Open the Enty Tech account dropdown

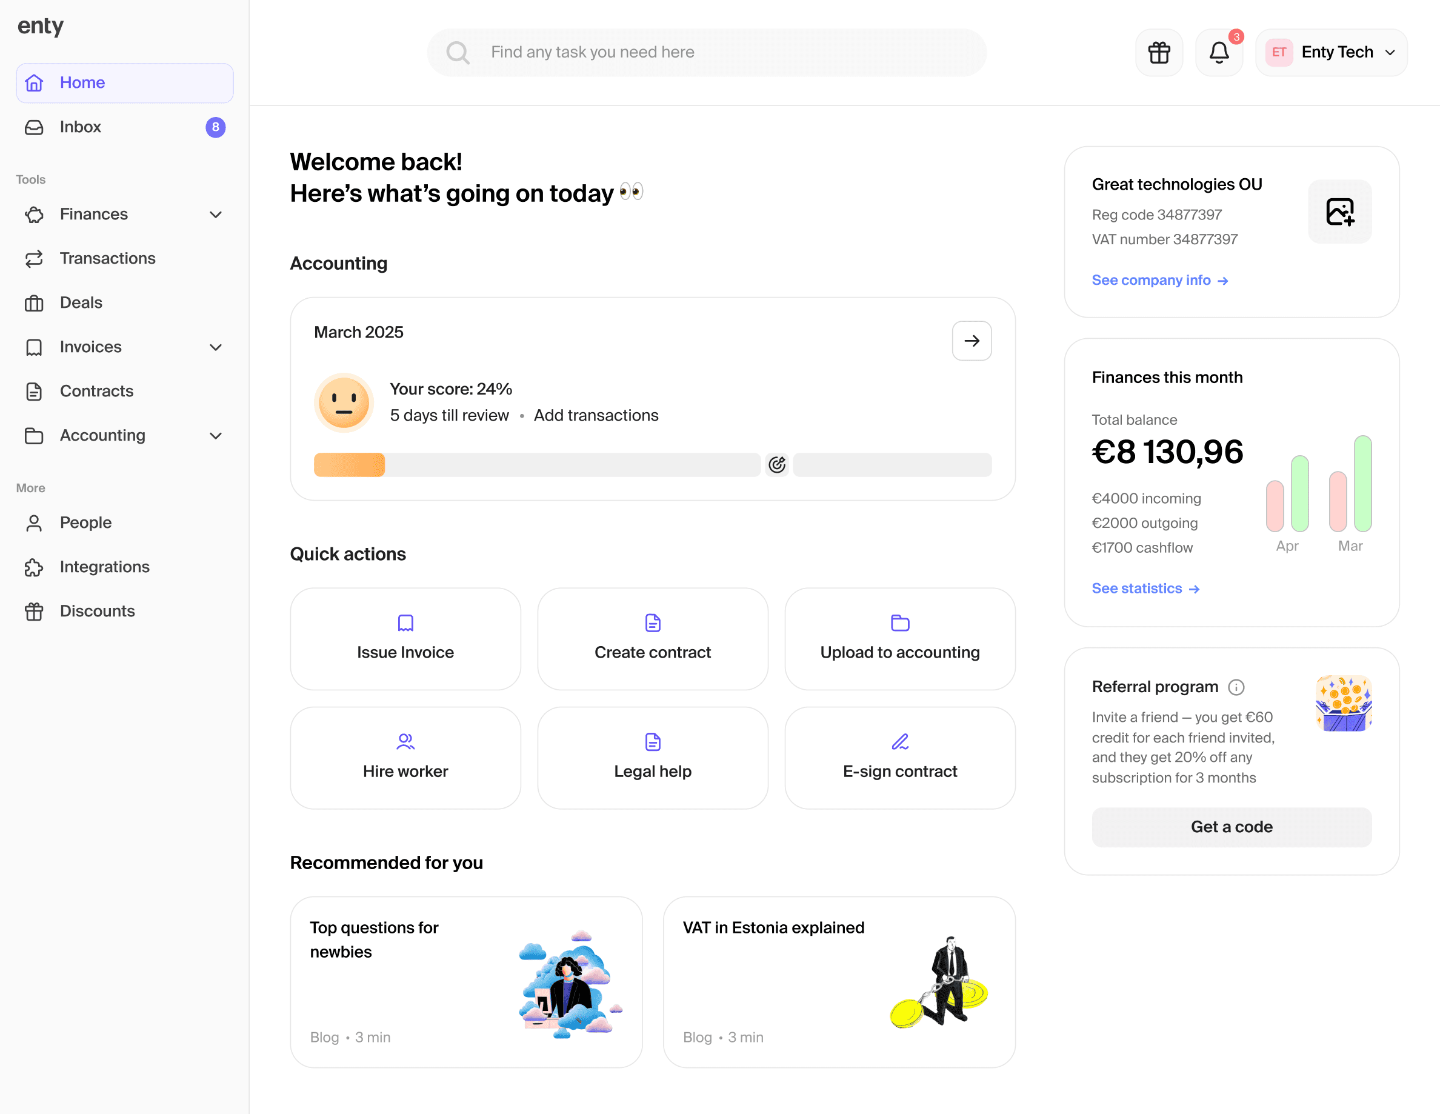pyautogui.click(x=1330, y=52)
